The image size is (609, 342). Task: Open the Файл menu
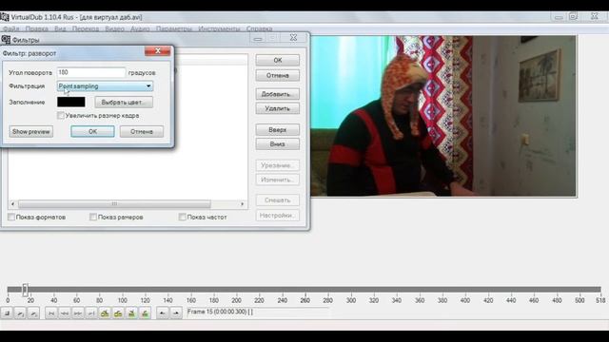tap(11, 28)
